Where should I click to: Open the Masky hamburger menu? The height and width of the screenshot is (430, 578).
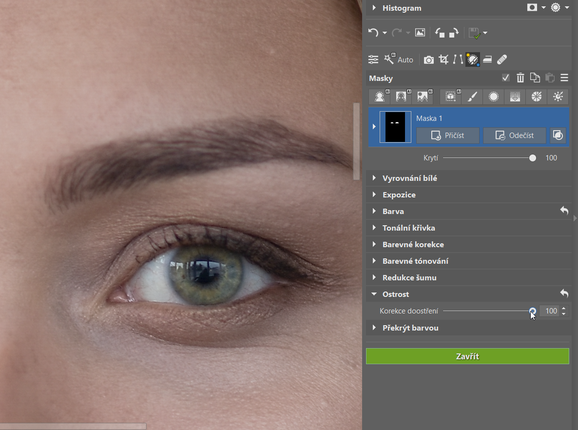[x=564, y=78]
